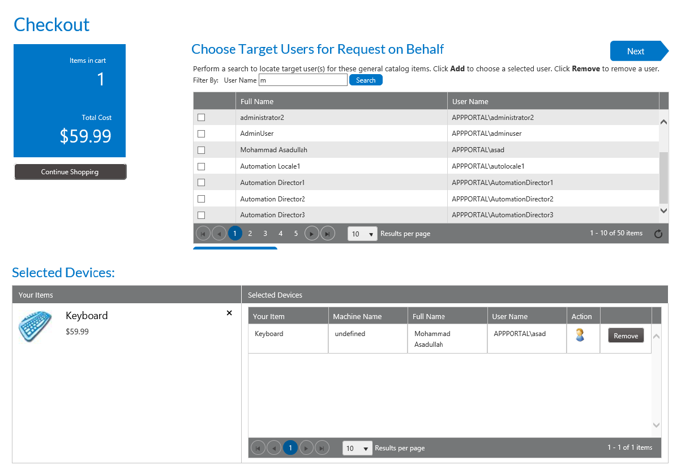Click the User Name filter input field

pos(303,80)
